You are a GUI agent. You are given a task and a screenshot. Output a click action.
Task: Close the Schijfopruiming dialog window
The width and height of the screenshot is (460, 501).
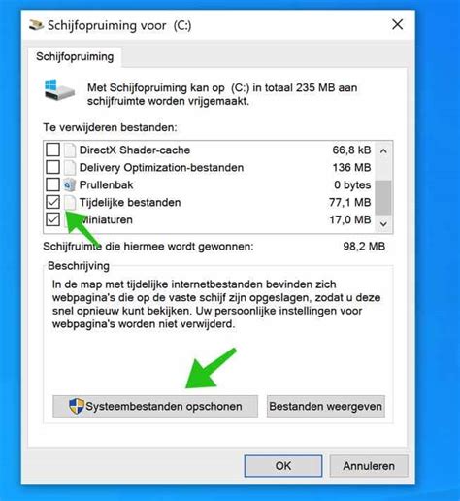pyautogui.click(x=398, y=24)
